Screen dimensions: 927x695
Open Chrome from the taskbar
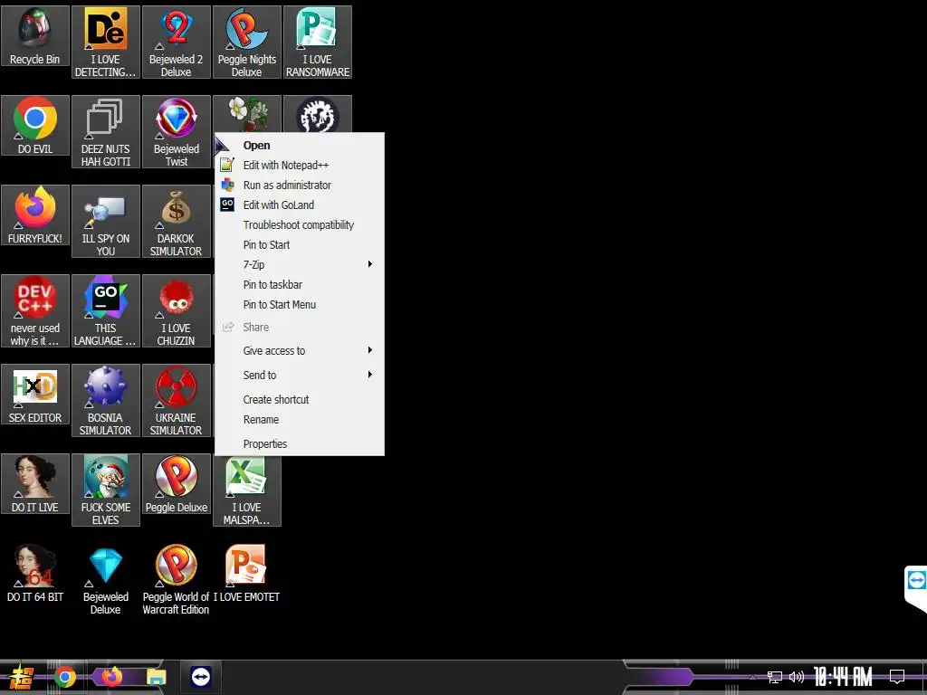[65, 677]
